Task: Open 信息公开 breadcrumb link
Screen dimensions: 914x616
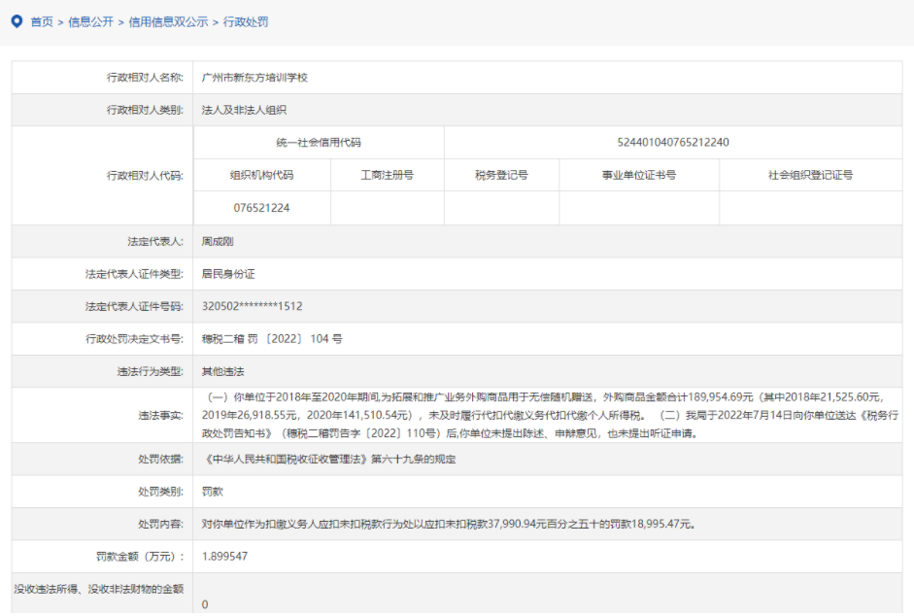Action: pos(91,22)
